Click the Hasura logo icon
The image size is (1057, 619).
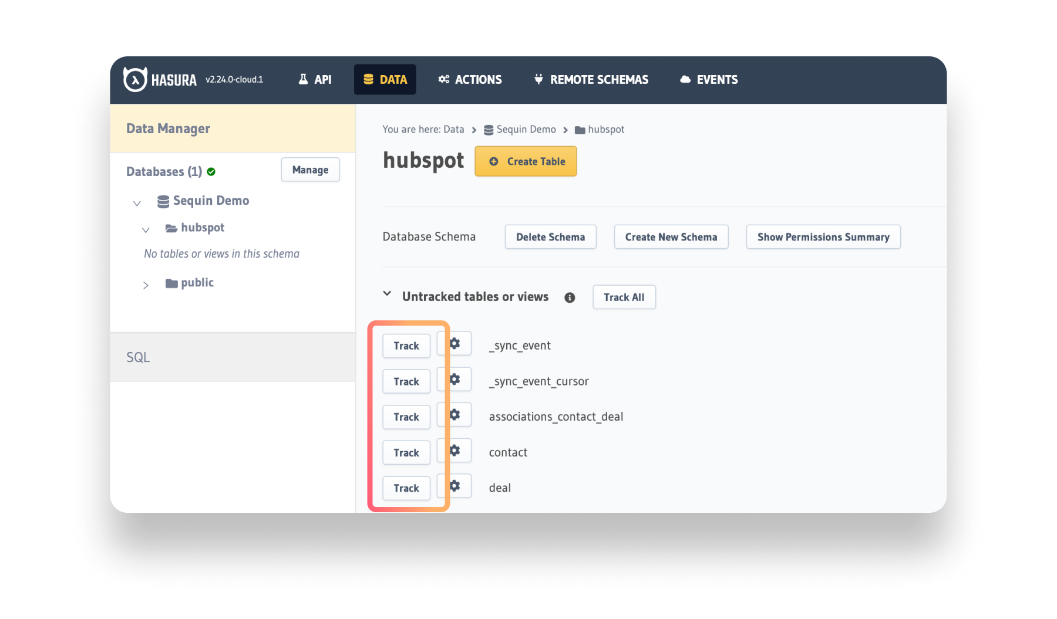tap(135, 79)
